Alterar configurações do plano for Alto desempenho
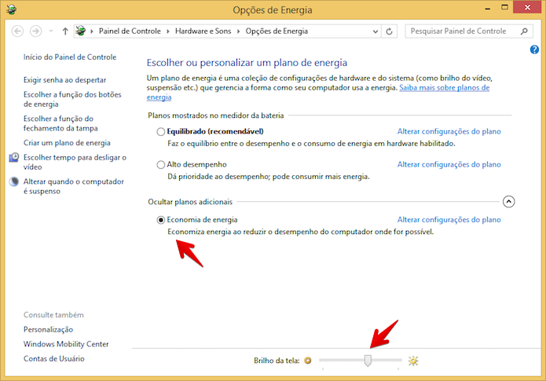The height and width of the screenshot is (381, 546). [x=449, y=164]
